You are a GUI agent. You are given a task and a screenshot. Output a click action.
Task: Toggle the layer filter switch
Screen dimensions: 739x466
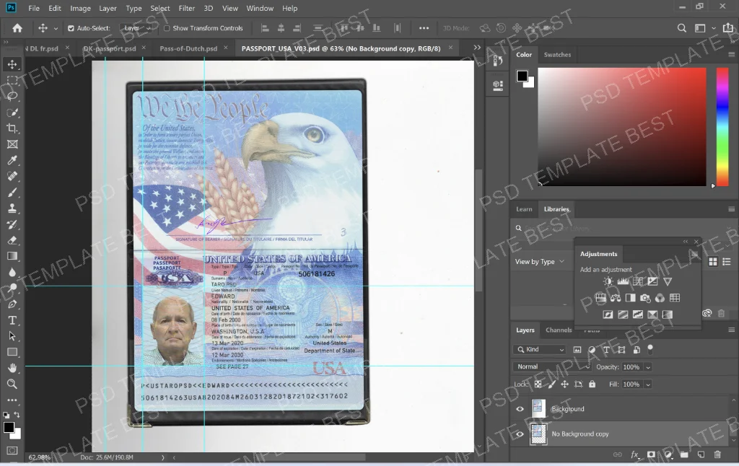[650, 348]
